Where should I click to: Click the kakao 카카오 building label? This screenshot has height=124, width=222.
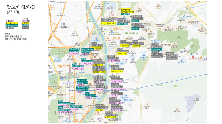point(70,87)
